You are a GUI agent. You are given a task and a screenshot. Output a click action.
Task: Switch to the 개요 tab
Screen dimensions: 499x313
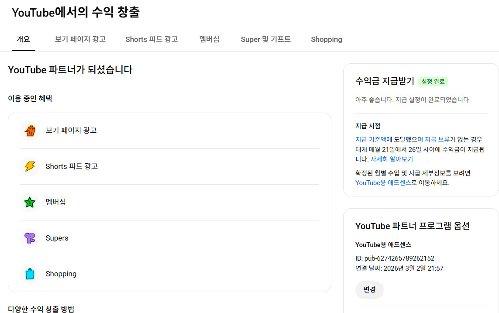coord(23,39)
